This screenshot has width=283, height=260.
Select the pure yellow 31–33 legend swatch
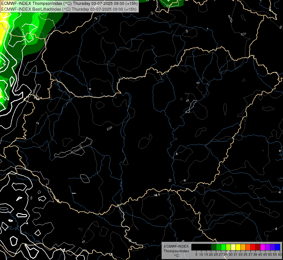[238, 247]
